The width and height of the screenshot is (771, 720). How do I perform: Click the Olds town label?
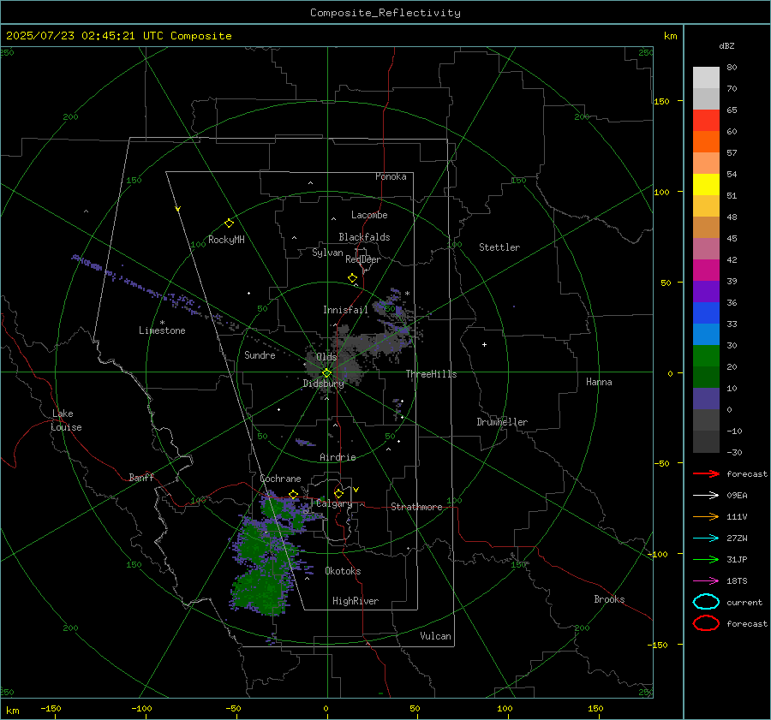click(326, 357)
